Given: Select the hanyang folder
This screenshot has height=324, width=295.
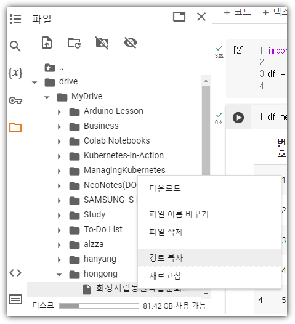Looking at the screenshot, I should click(100, 259).
